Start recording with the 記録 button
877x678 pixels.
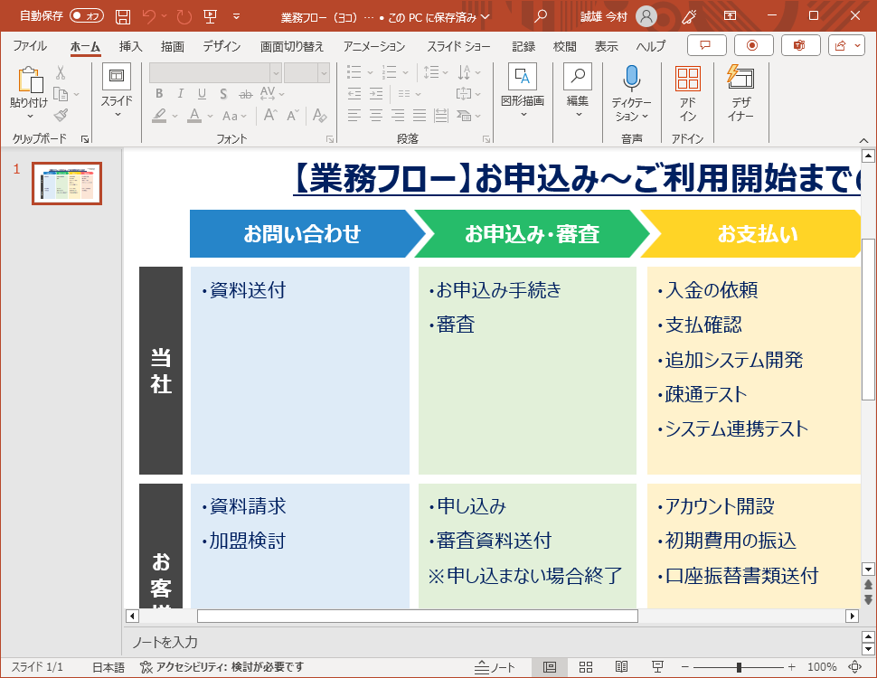[x=523, y=45]
